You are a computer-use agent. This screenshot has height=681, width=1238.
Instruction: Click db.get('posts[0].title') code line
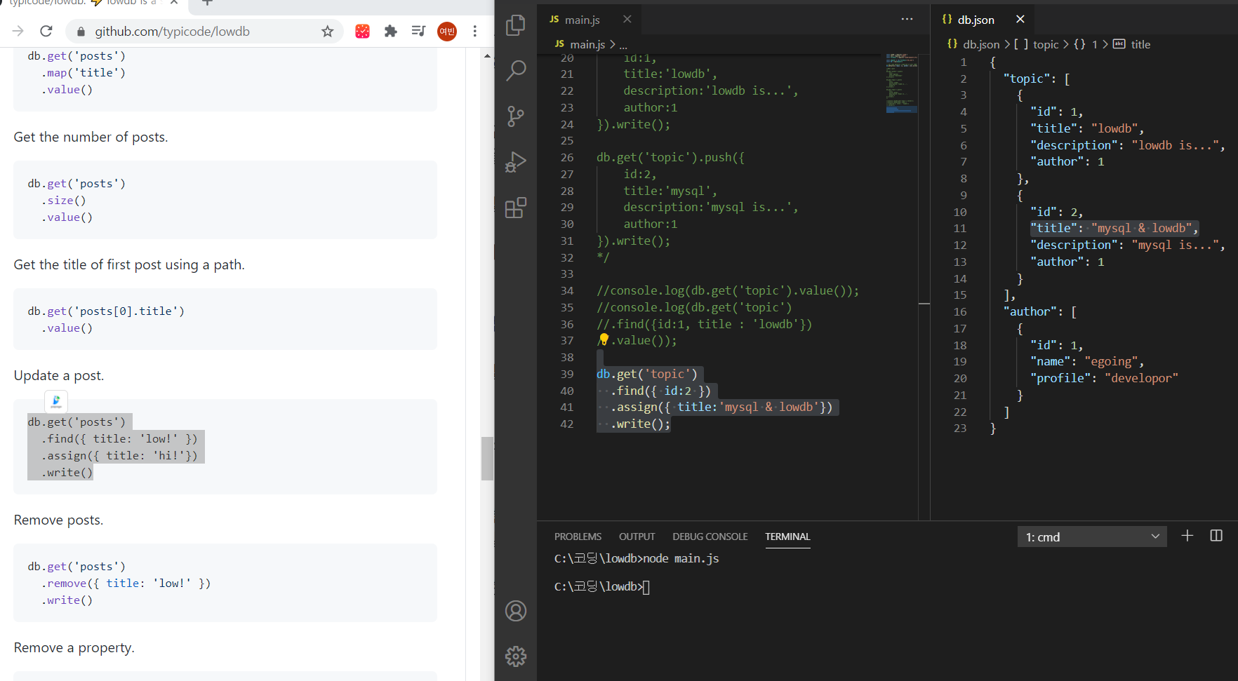click(106, 311)
